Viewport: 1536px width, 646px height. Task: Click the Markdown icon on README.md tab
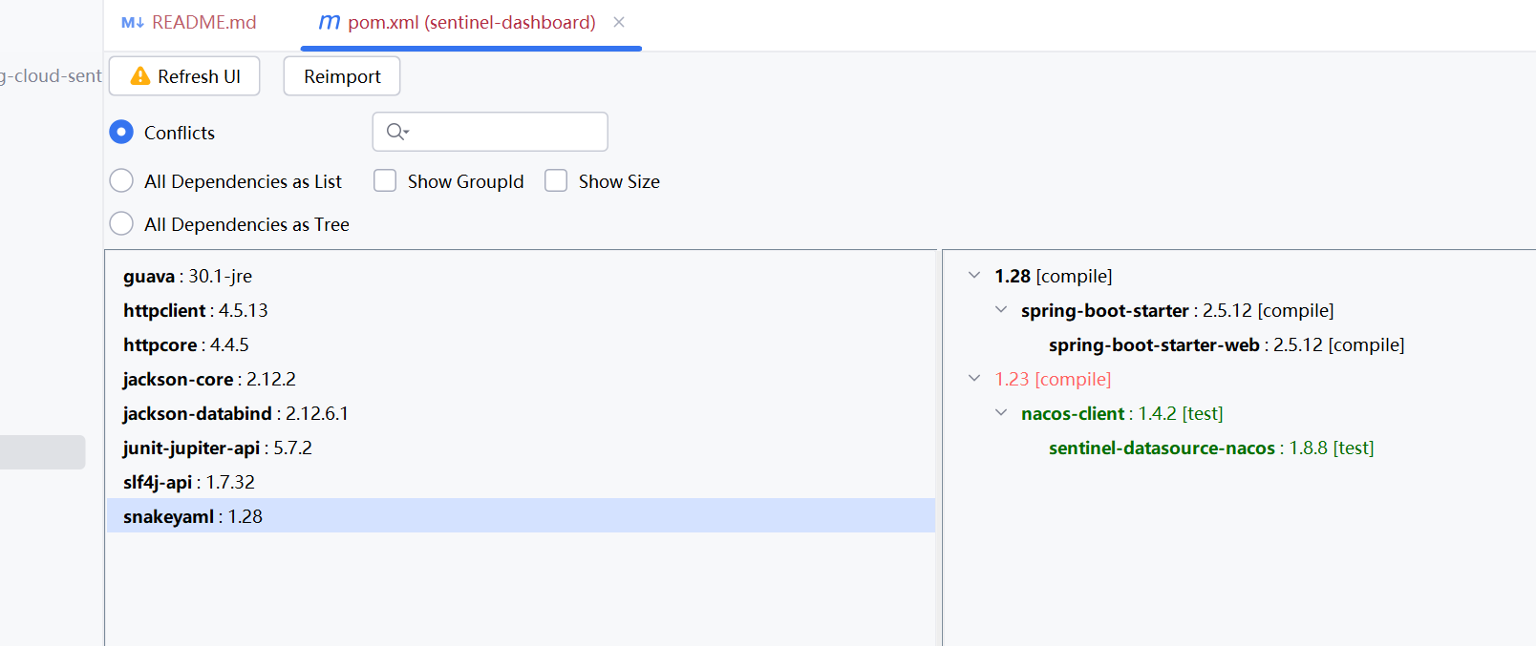(133, 22)
